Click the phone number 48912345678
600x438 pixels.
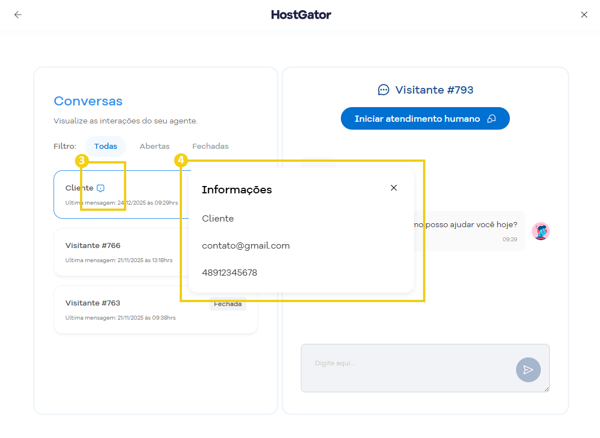pos(229,273)
